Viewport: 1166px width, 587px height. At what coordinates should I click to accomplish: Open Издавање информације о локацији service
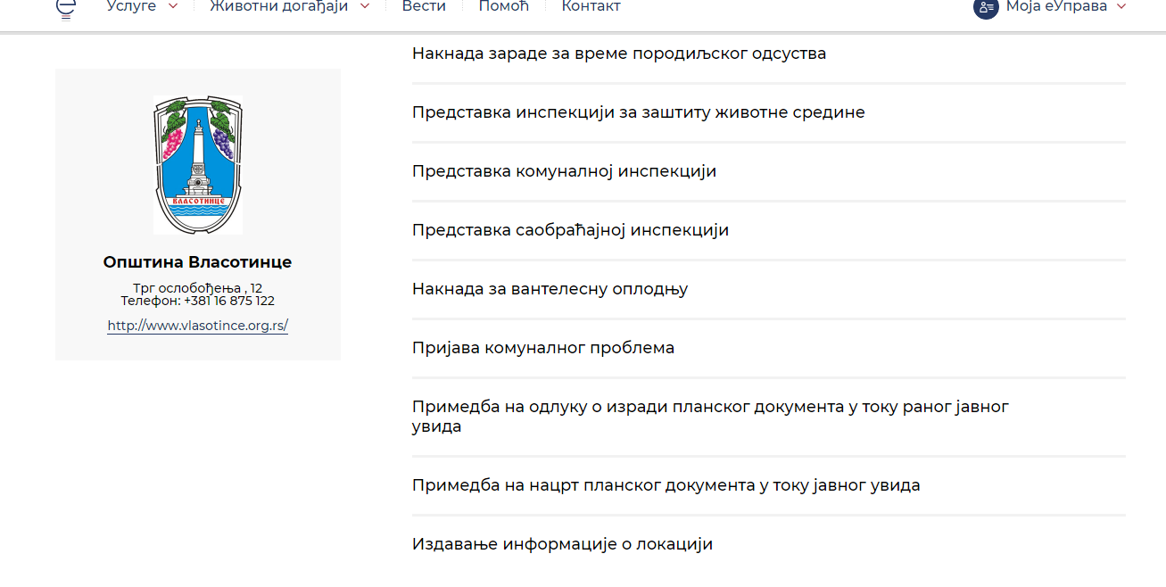pyautogui.click(x=562, y=544)
